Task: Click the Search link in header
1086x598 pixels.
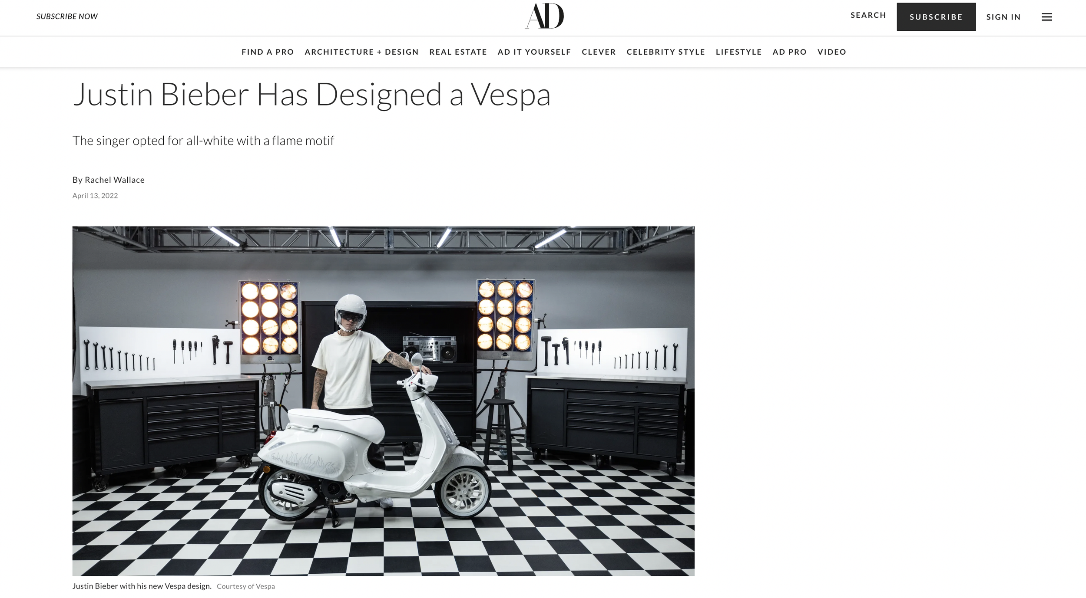Action: pos(868,15)
